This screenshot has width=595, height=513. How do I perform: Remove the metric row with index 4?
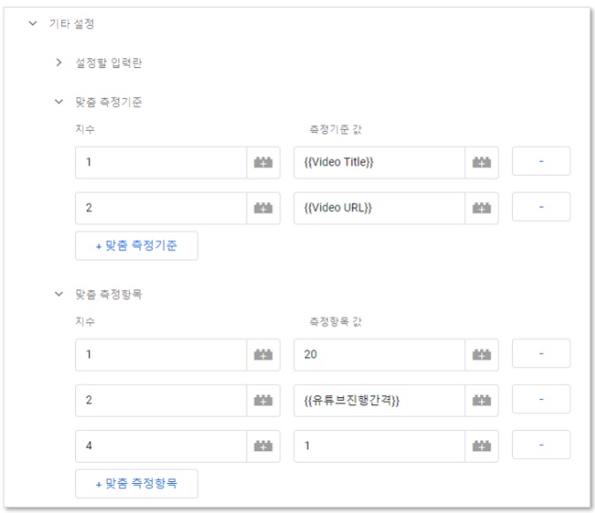click(x=541, y=445)
